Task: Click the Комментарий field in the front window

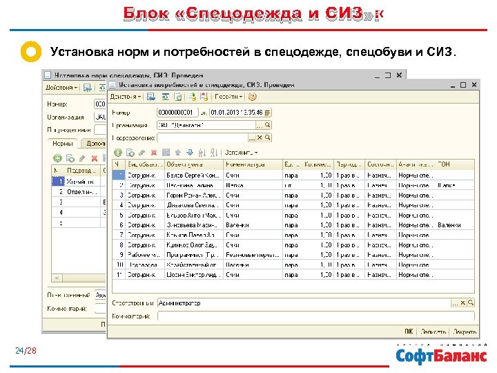Action: [315, 316]
